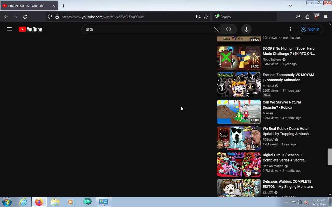Open Delicious Wubbox COMPLETE EDITON title
The image size is (332, 207).
click(x=288, y=184)
